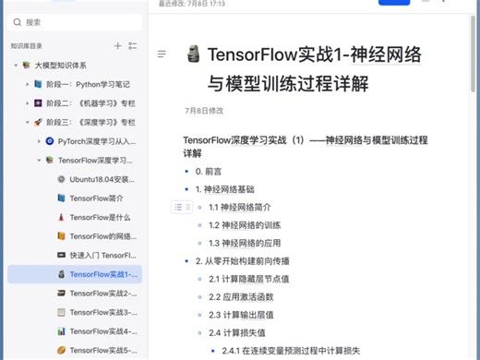Click red icon beside TensorFlow是什么
The height and width of the screenshot is (360, 480).
[61, 217]
